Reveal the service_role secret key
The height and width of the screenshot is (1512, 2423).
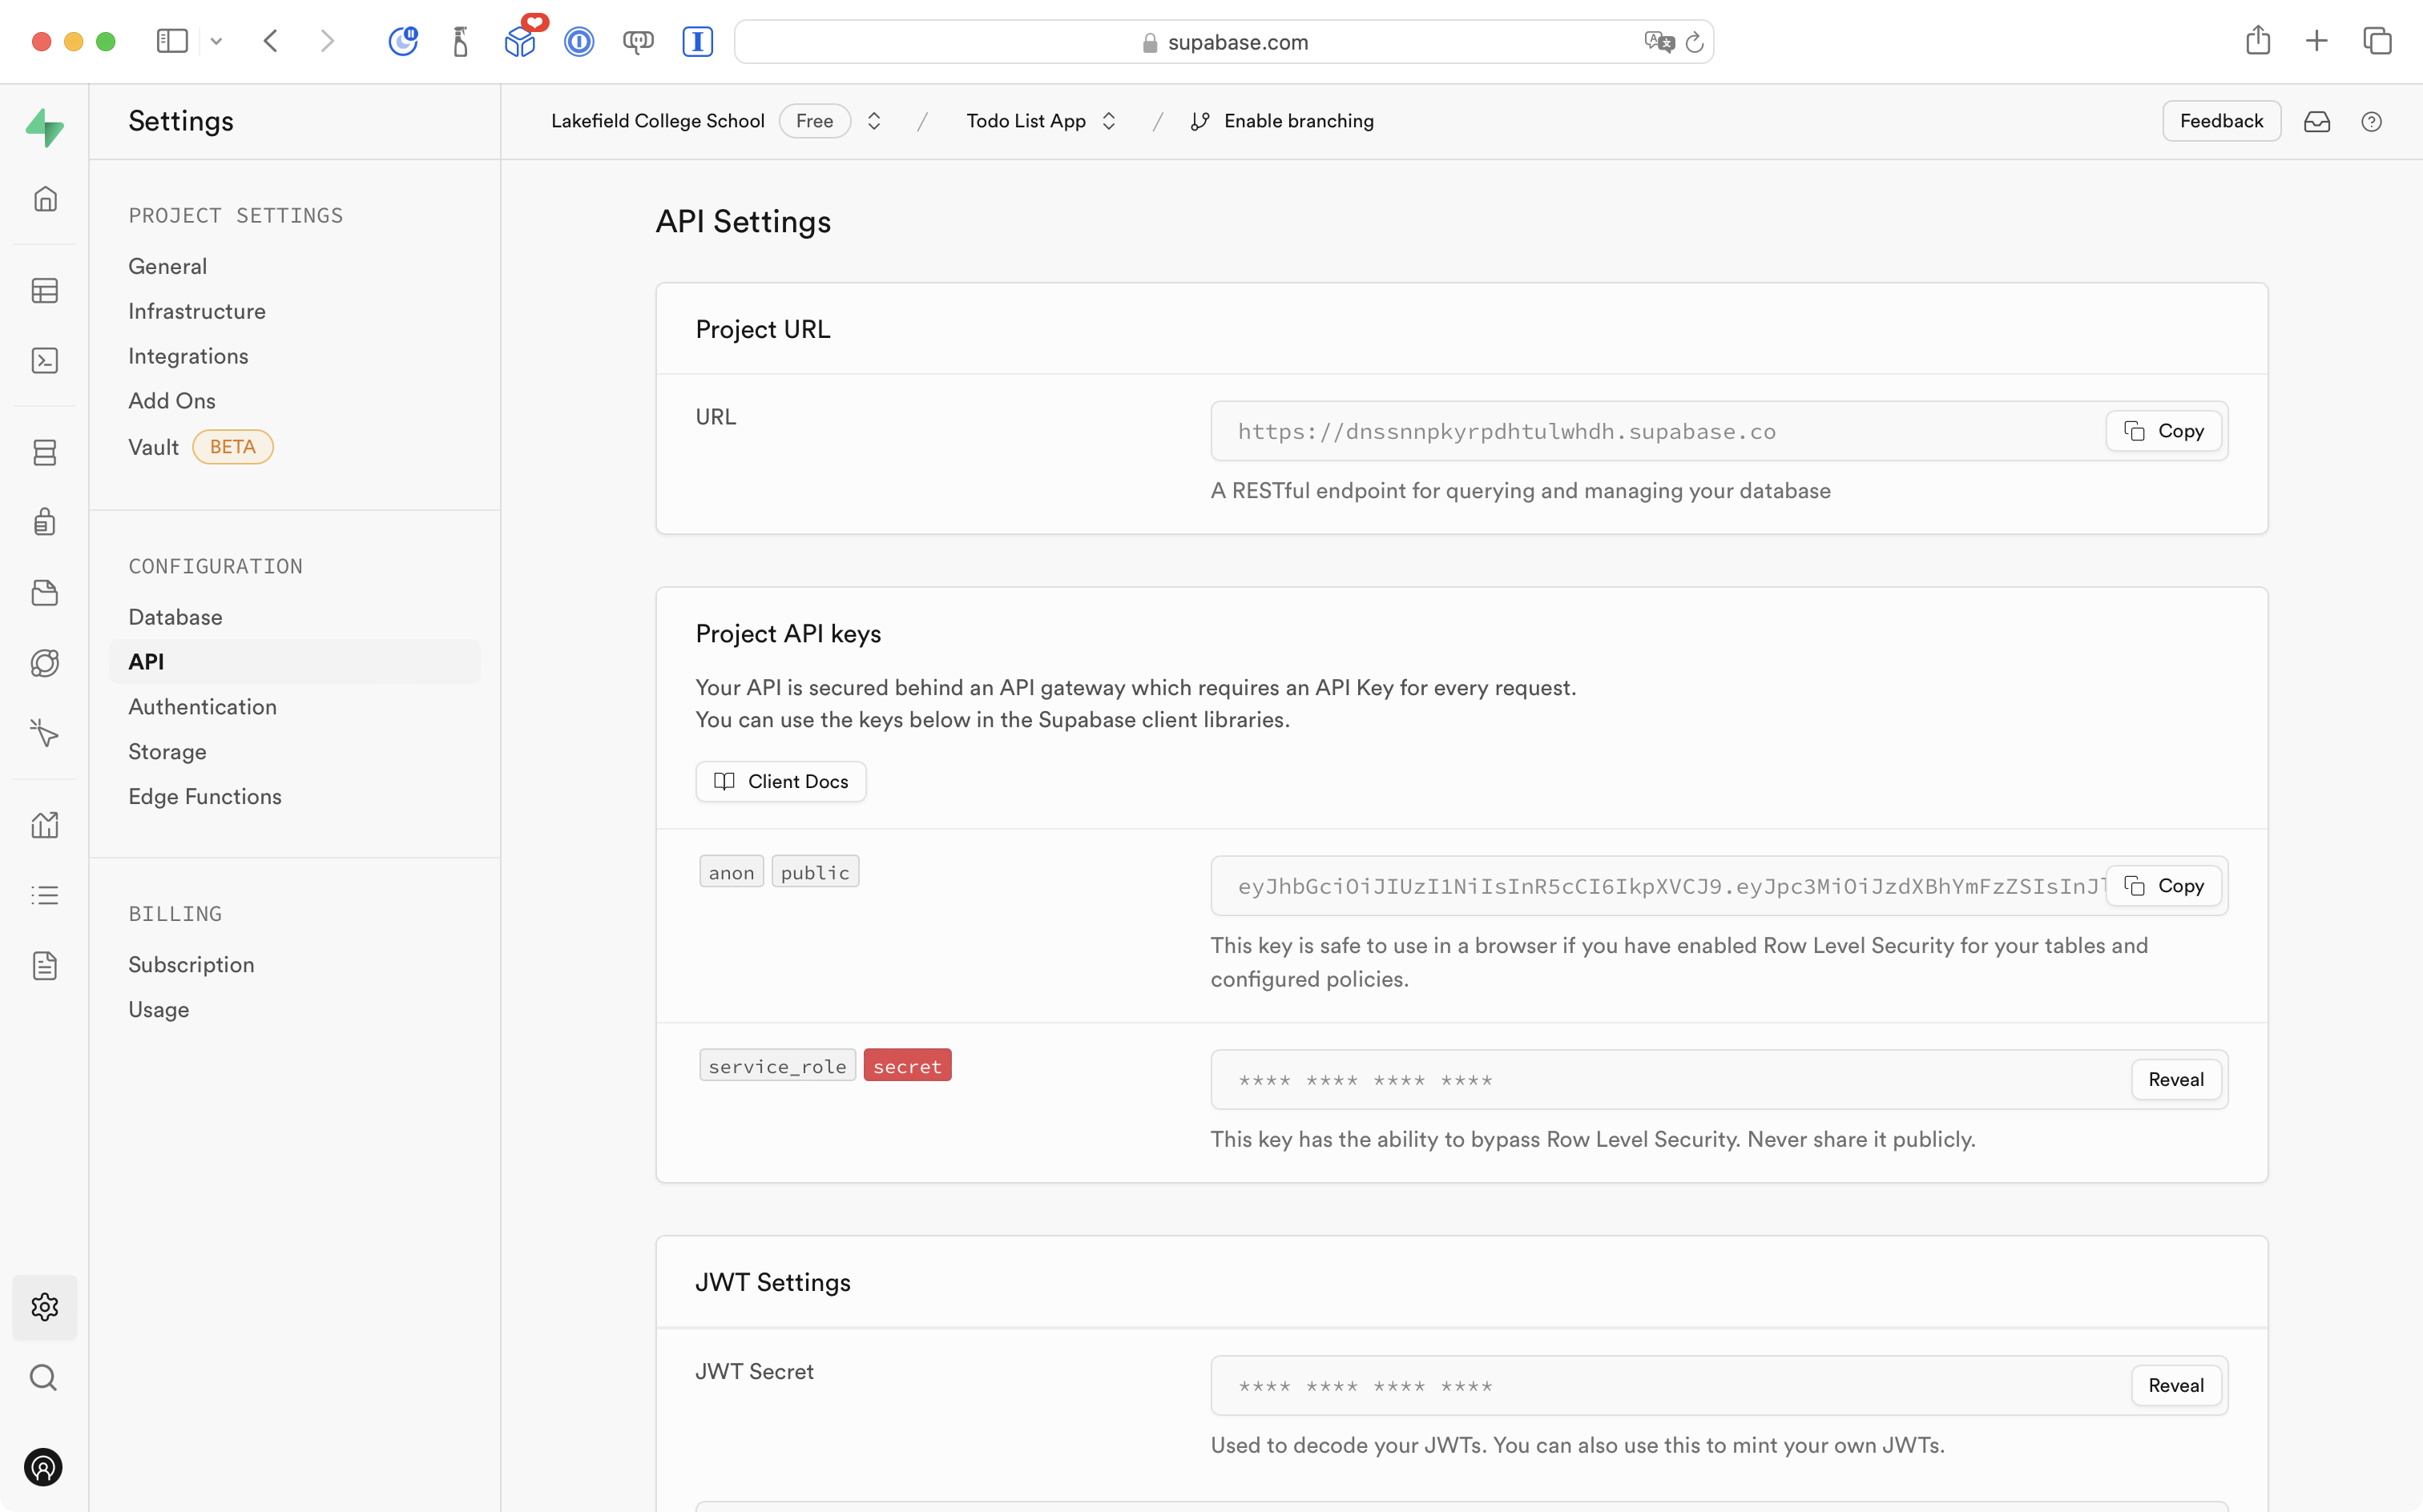[x=2176, y=1079]
